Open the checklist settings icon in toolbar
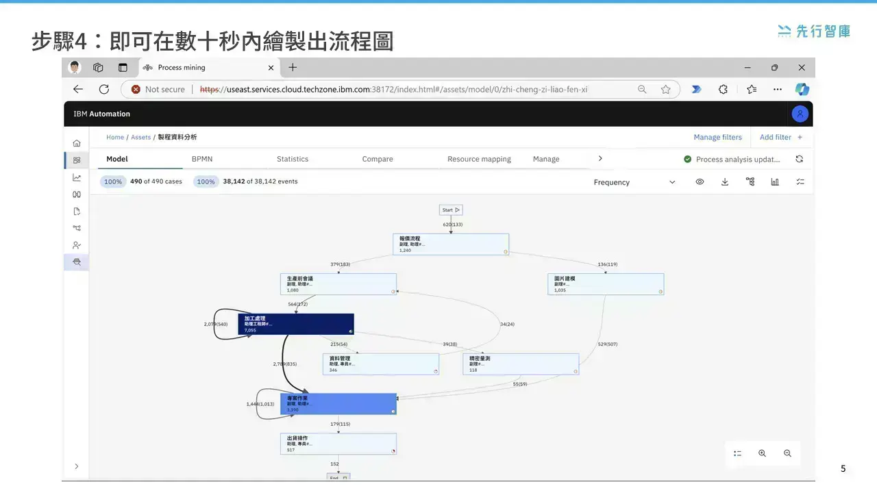877x493 pixels. (800, 182)
